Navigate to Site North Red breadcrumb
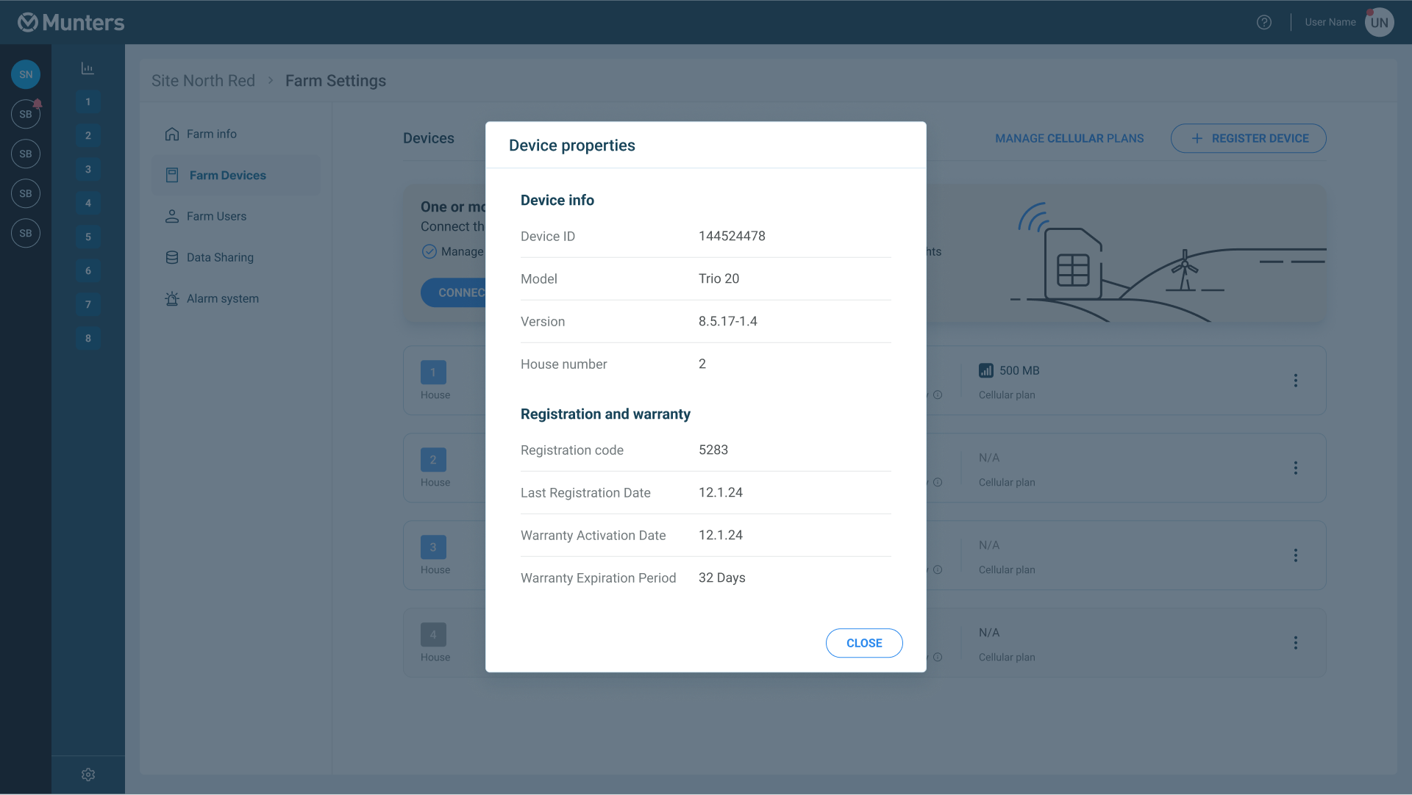This screenshot has height=795, width=1412. pos(203,81)
